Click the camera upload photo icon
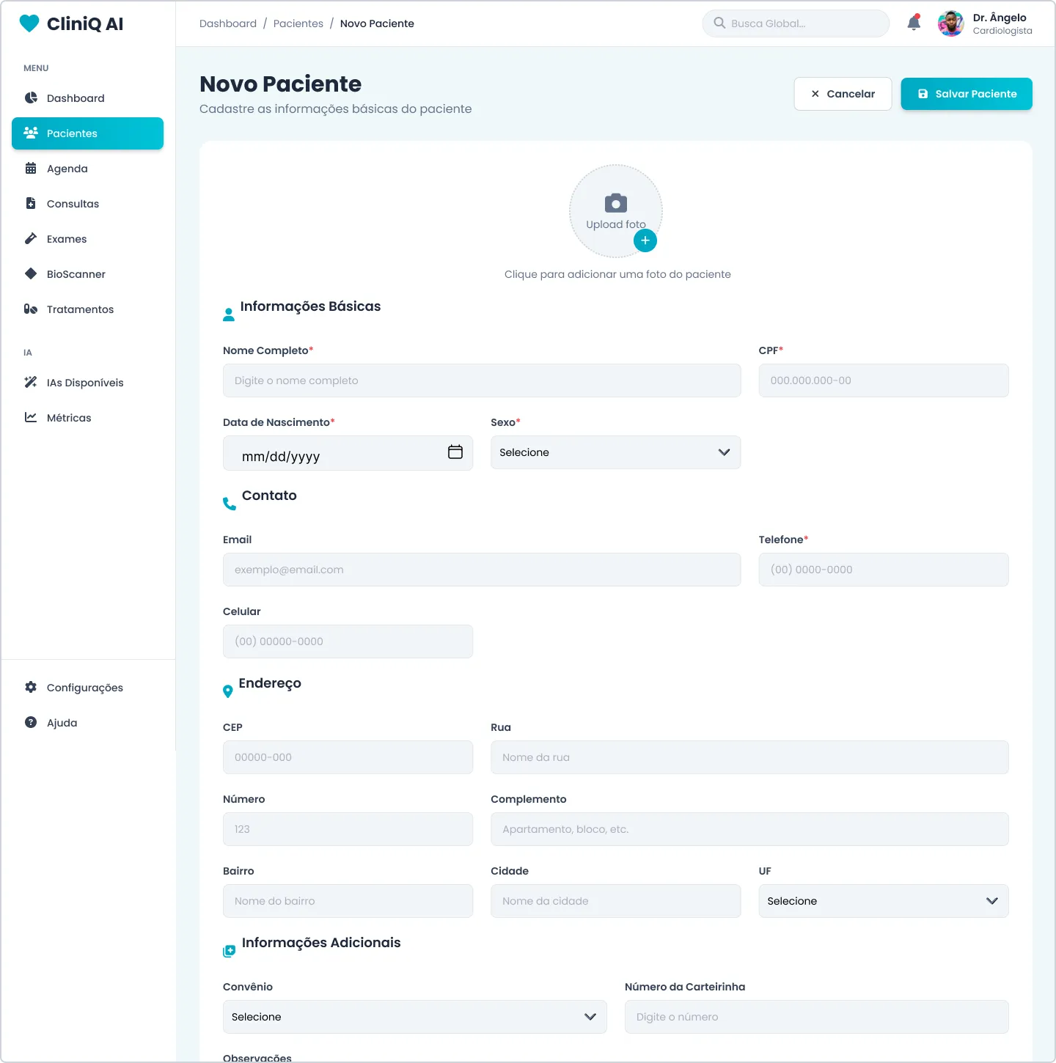Image resolution: width=1056 pixels, height=1063 pixels. pos(615,203)
